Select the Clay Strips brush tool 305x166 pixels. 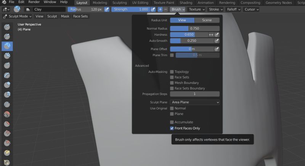(7, 56)
